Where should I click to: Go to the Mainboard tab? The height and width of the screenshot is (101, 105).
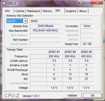pos(33,11)
